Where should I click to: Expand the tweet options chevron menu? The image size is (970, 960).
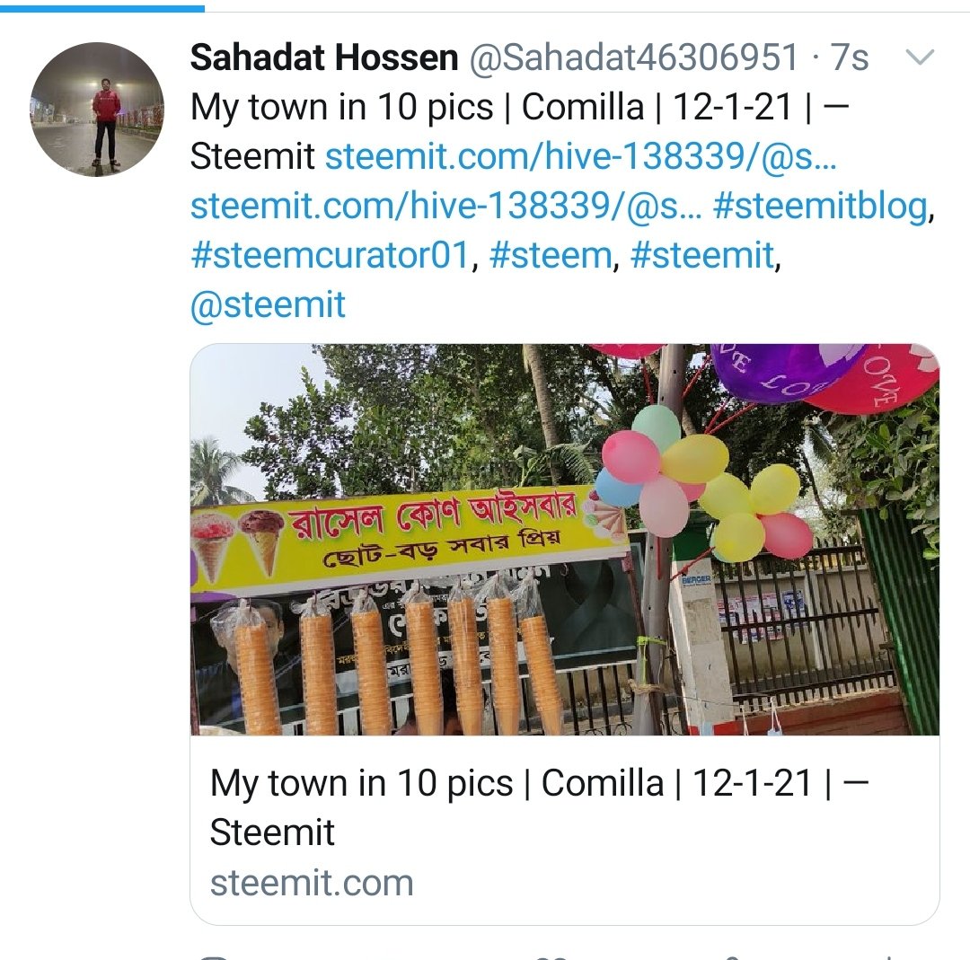(920, 57)
